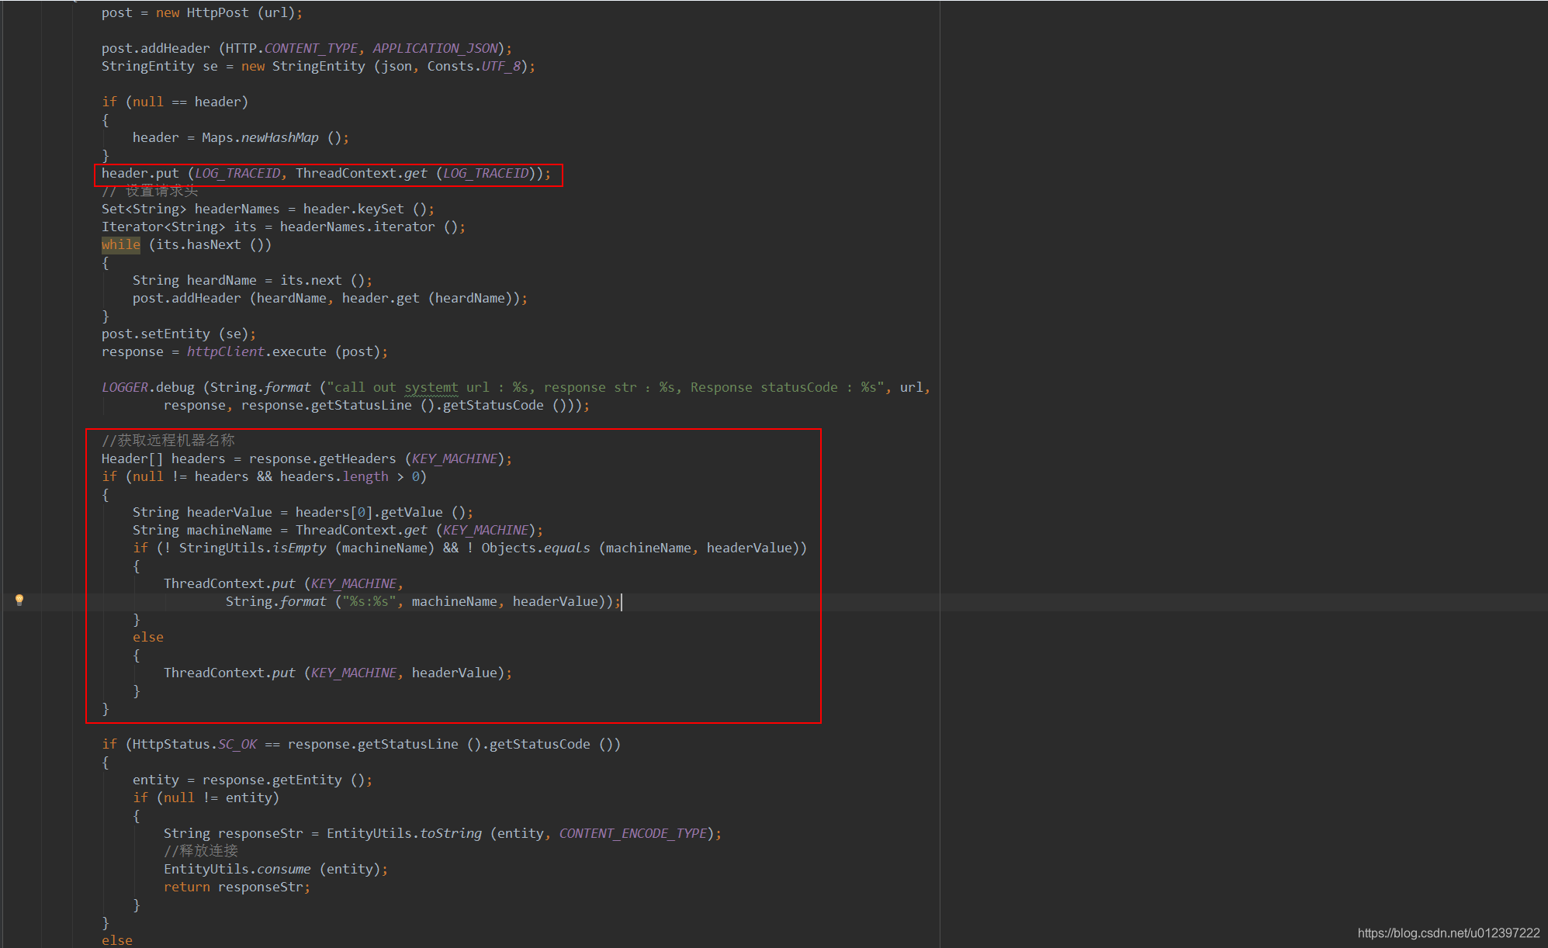Screen dimensions: 1548x948
Task: Click 'String heardName = its.next ();'
Action: pyautogui.click(x=252, y=280)
